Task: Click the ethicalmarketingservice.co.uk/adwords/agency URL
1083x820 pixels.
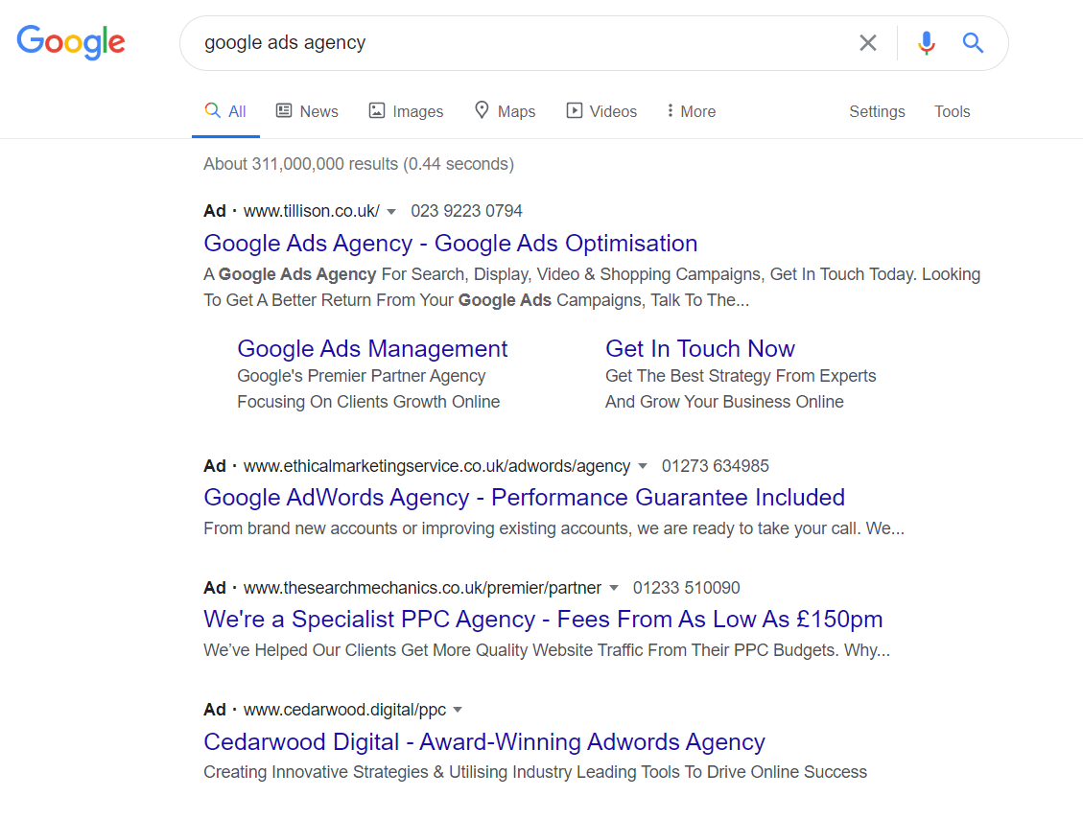Action: click(x=436, y=466)
